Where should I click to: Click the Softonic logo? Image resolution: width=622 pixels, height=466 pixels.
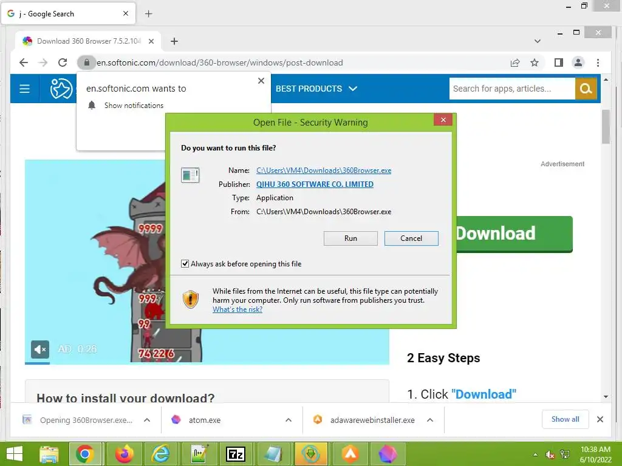click(61, 89)
